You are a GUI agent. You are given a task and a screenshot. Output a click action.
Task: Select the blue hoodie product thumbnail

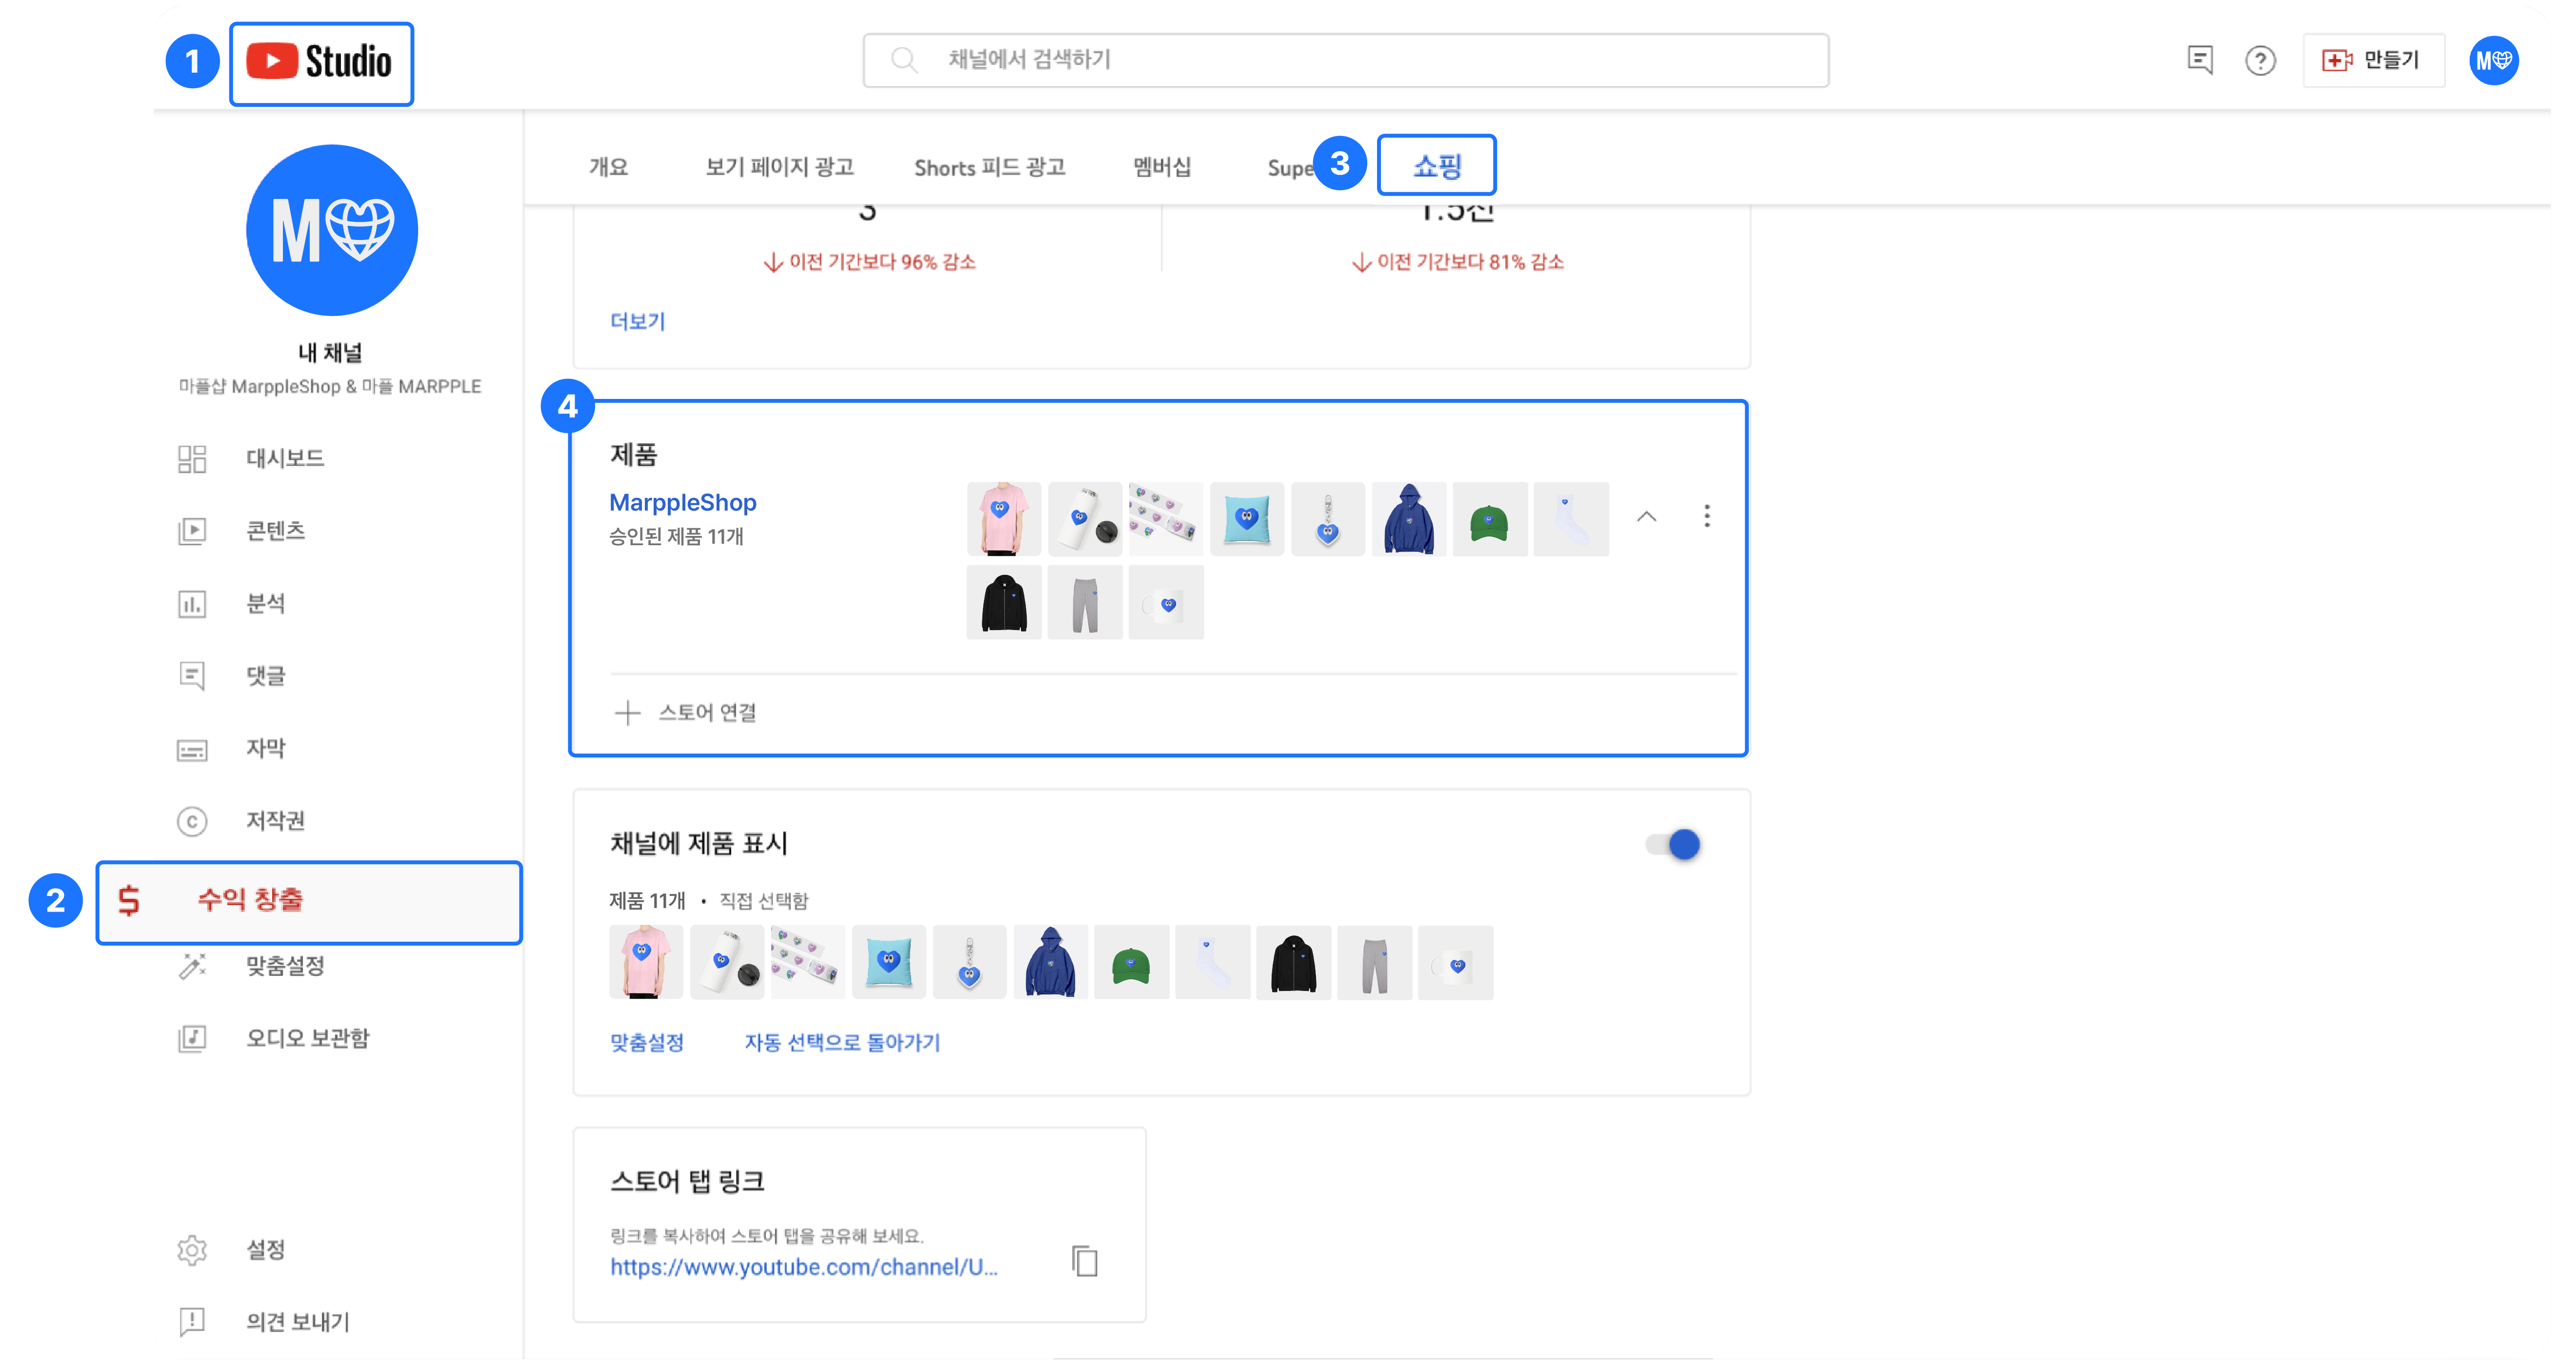click(1408, 520)
